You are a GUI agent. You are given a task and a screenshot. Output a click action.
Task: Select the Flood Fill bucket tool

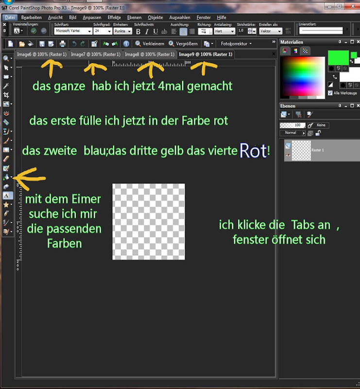(x=6, y=177)
